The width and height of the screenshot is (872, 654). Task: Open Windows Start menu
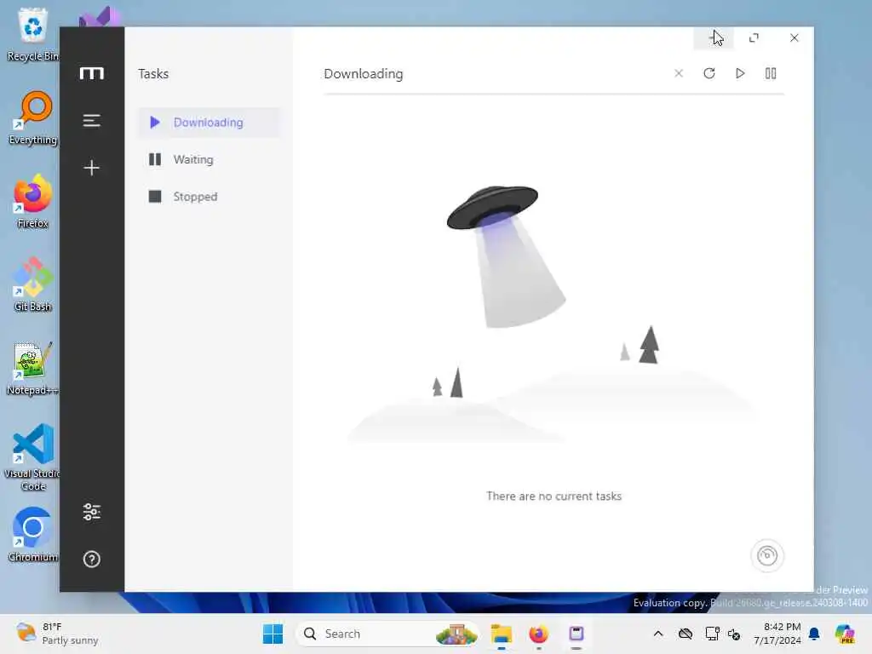[273, 634]
